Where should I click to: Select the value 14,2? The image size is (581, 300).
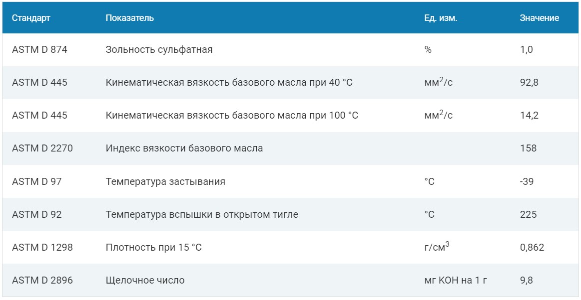click(x=529, y=116)
